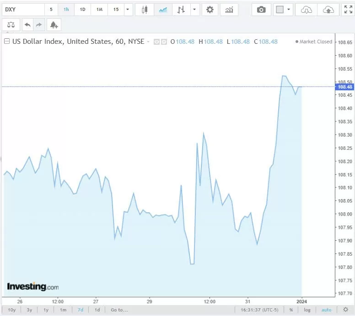Set range to 3y
This screenshot has width=355, height=316.
pyautogui.click(x=29, y=310)
